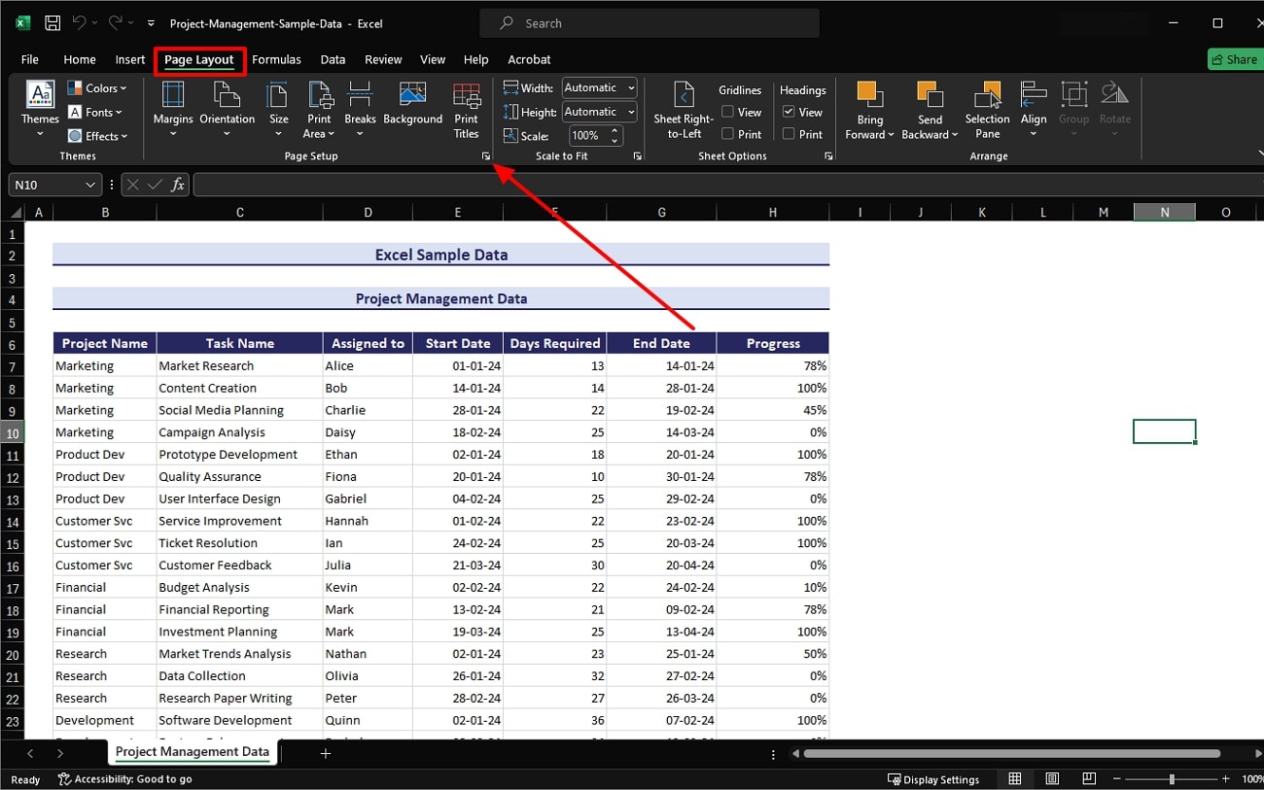Switch to the Insert tab
Image resolution: width=1264 pixels, height=790 pixels.
click(x=130, y=59)
